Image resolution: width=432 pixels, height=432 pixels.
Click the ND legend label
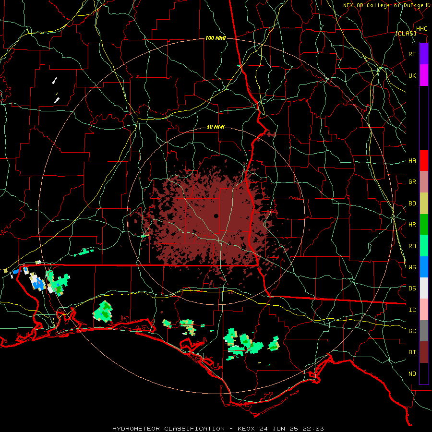tap(412, 374)
